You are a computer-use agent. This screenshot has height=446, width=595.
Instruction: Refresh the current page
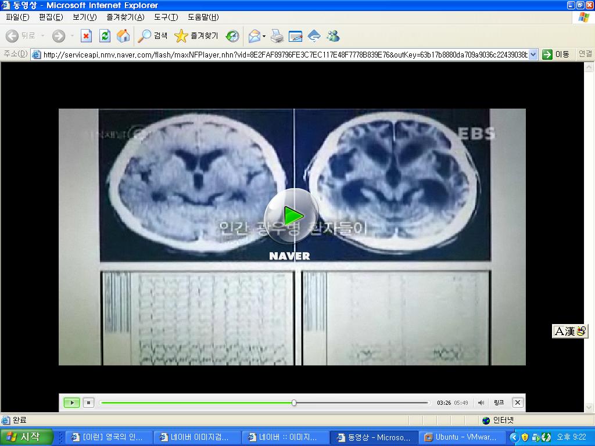[x=105, y=36]
